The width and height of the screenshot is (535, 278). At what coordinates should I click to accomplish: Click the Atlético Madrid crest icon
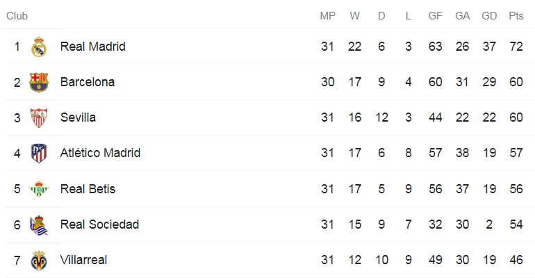(39, 153)
